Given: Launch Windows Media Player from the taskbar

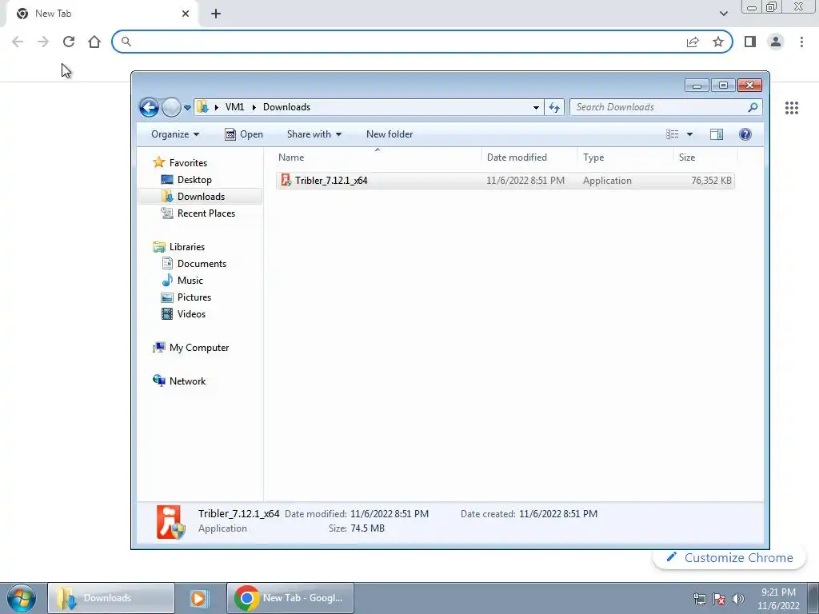Looking at the screenshot, I should [x=199, y=598].
